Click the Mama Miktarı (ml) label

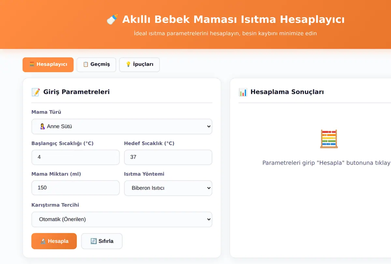(56, 174)
